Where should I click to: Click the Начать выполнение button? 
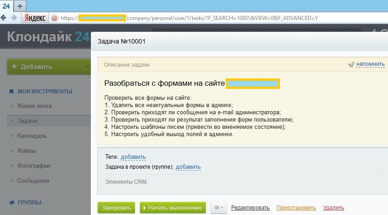(173, 208)
